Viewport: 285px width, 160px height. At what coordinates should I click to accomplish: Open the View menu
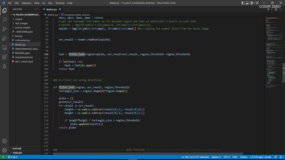coord(37,3)
